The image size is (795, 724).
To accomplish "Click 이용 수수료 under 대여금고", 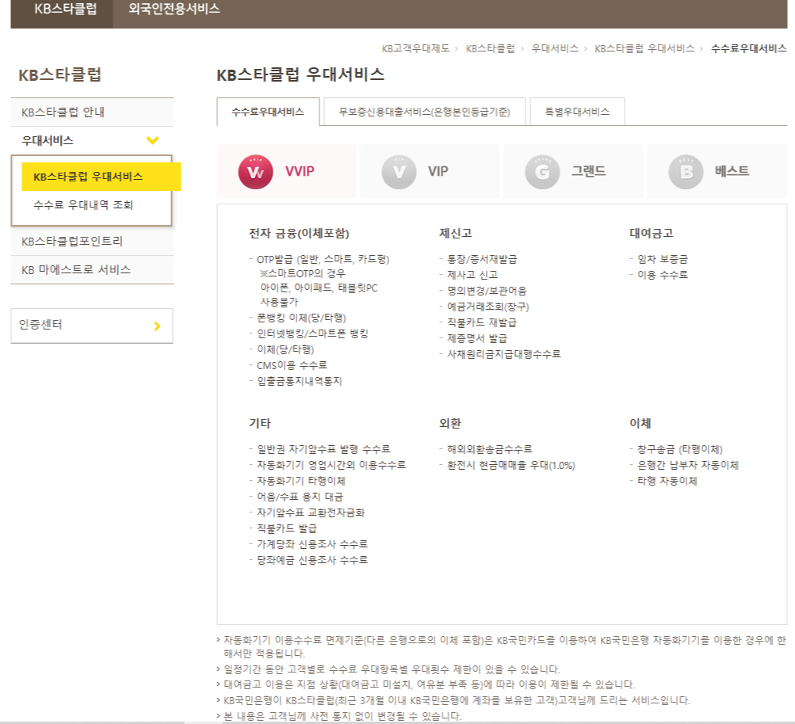I will click(x=662, y=275).
